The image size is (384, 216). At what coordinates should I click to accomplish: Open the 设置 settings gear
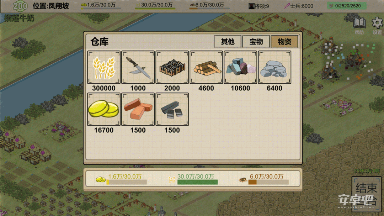(x=377, y=26)
